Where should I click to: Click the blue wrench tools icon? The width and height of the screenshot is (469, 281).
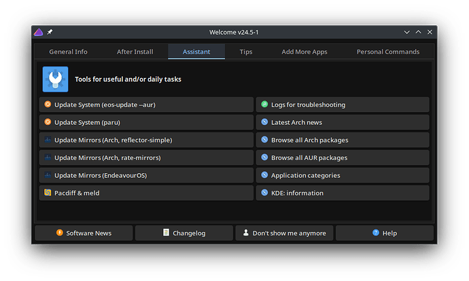(55, 79)
